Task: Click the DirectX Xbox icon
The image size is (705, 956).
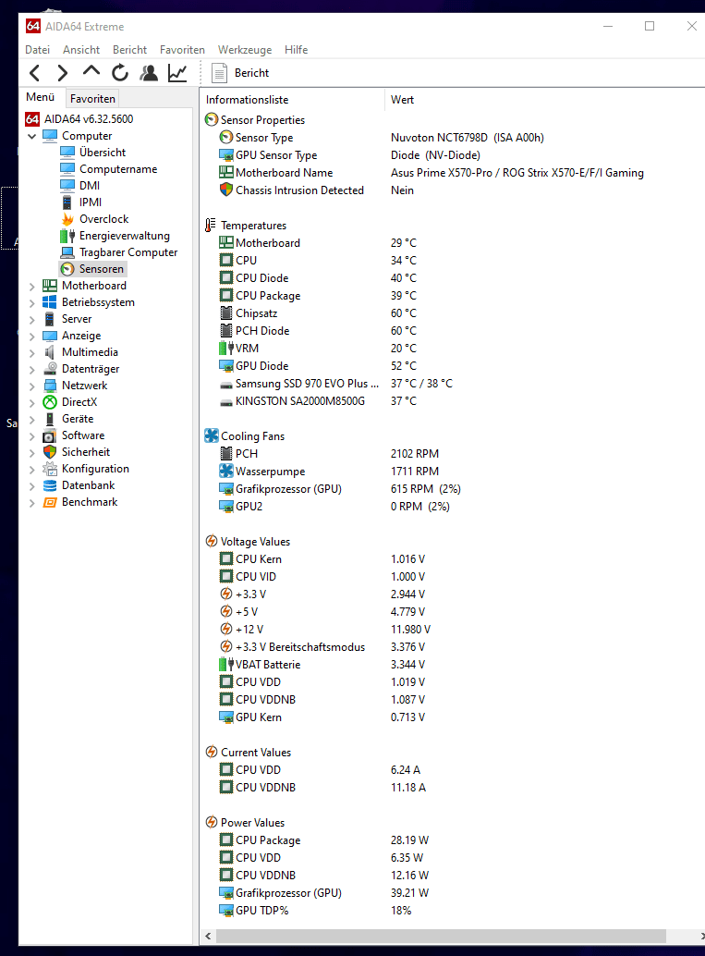Action: point(49,402)
